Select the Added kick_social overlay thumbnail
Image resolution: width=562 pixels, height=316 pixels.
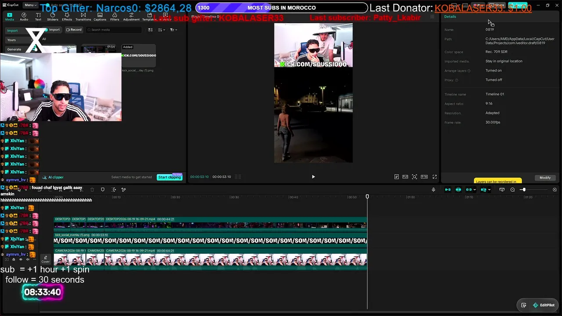[x=139, y=55]
